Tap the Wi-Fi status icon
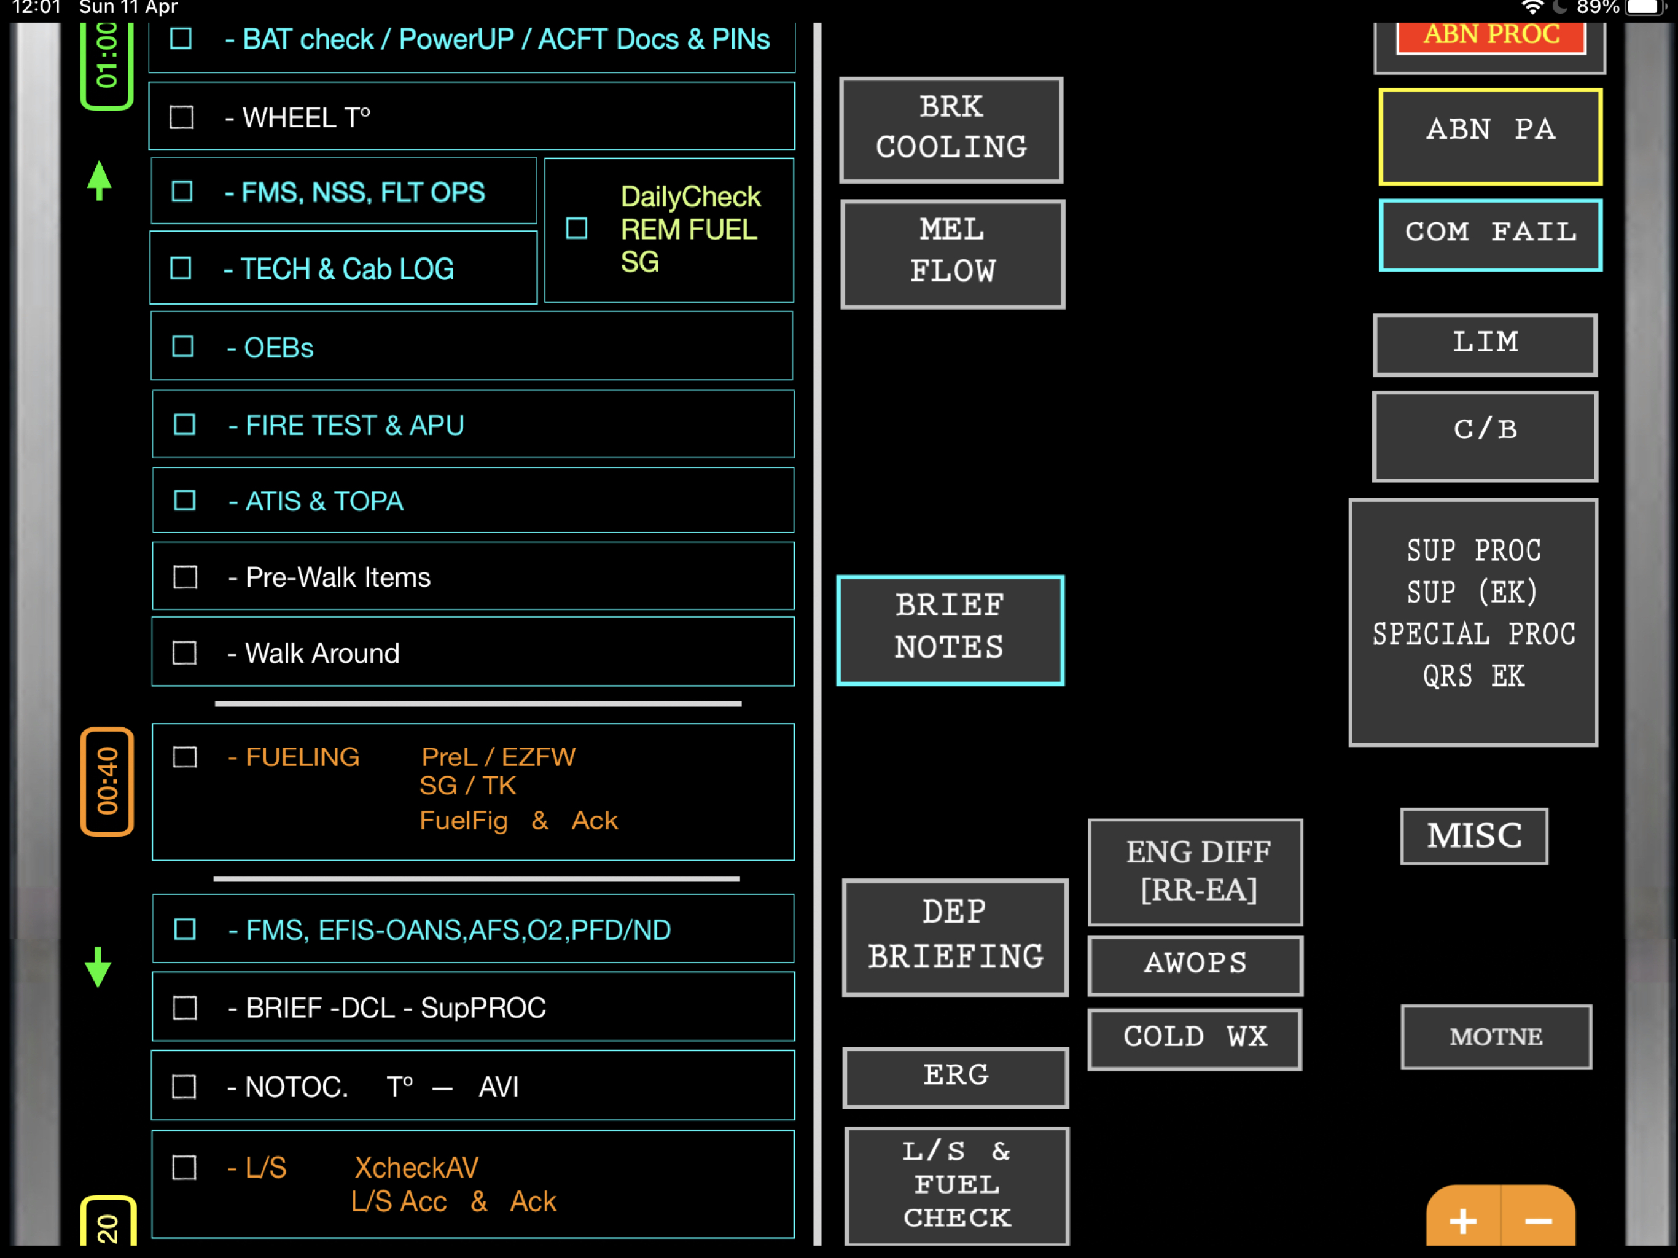 [x=1532, y=7]
